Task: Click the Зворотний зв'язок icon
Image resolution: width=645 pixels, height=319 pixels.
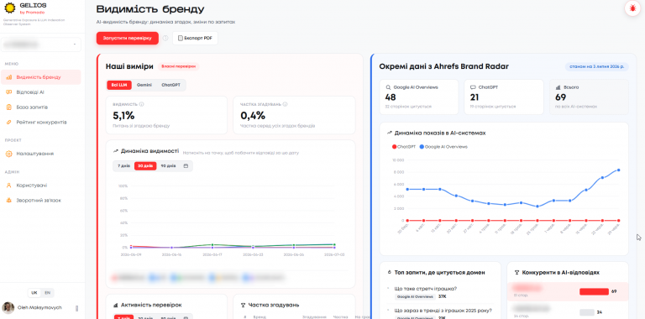Action: (x=9, y=201)
